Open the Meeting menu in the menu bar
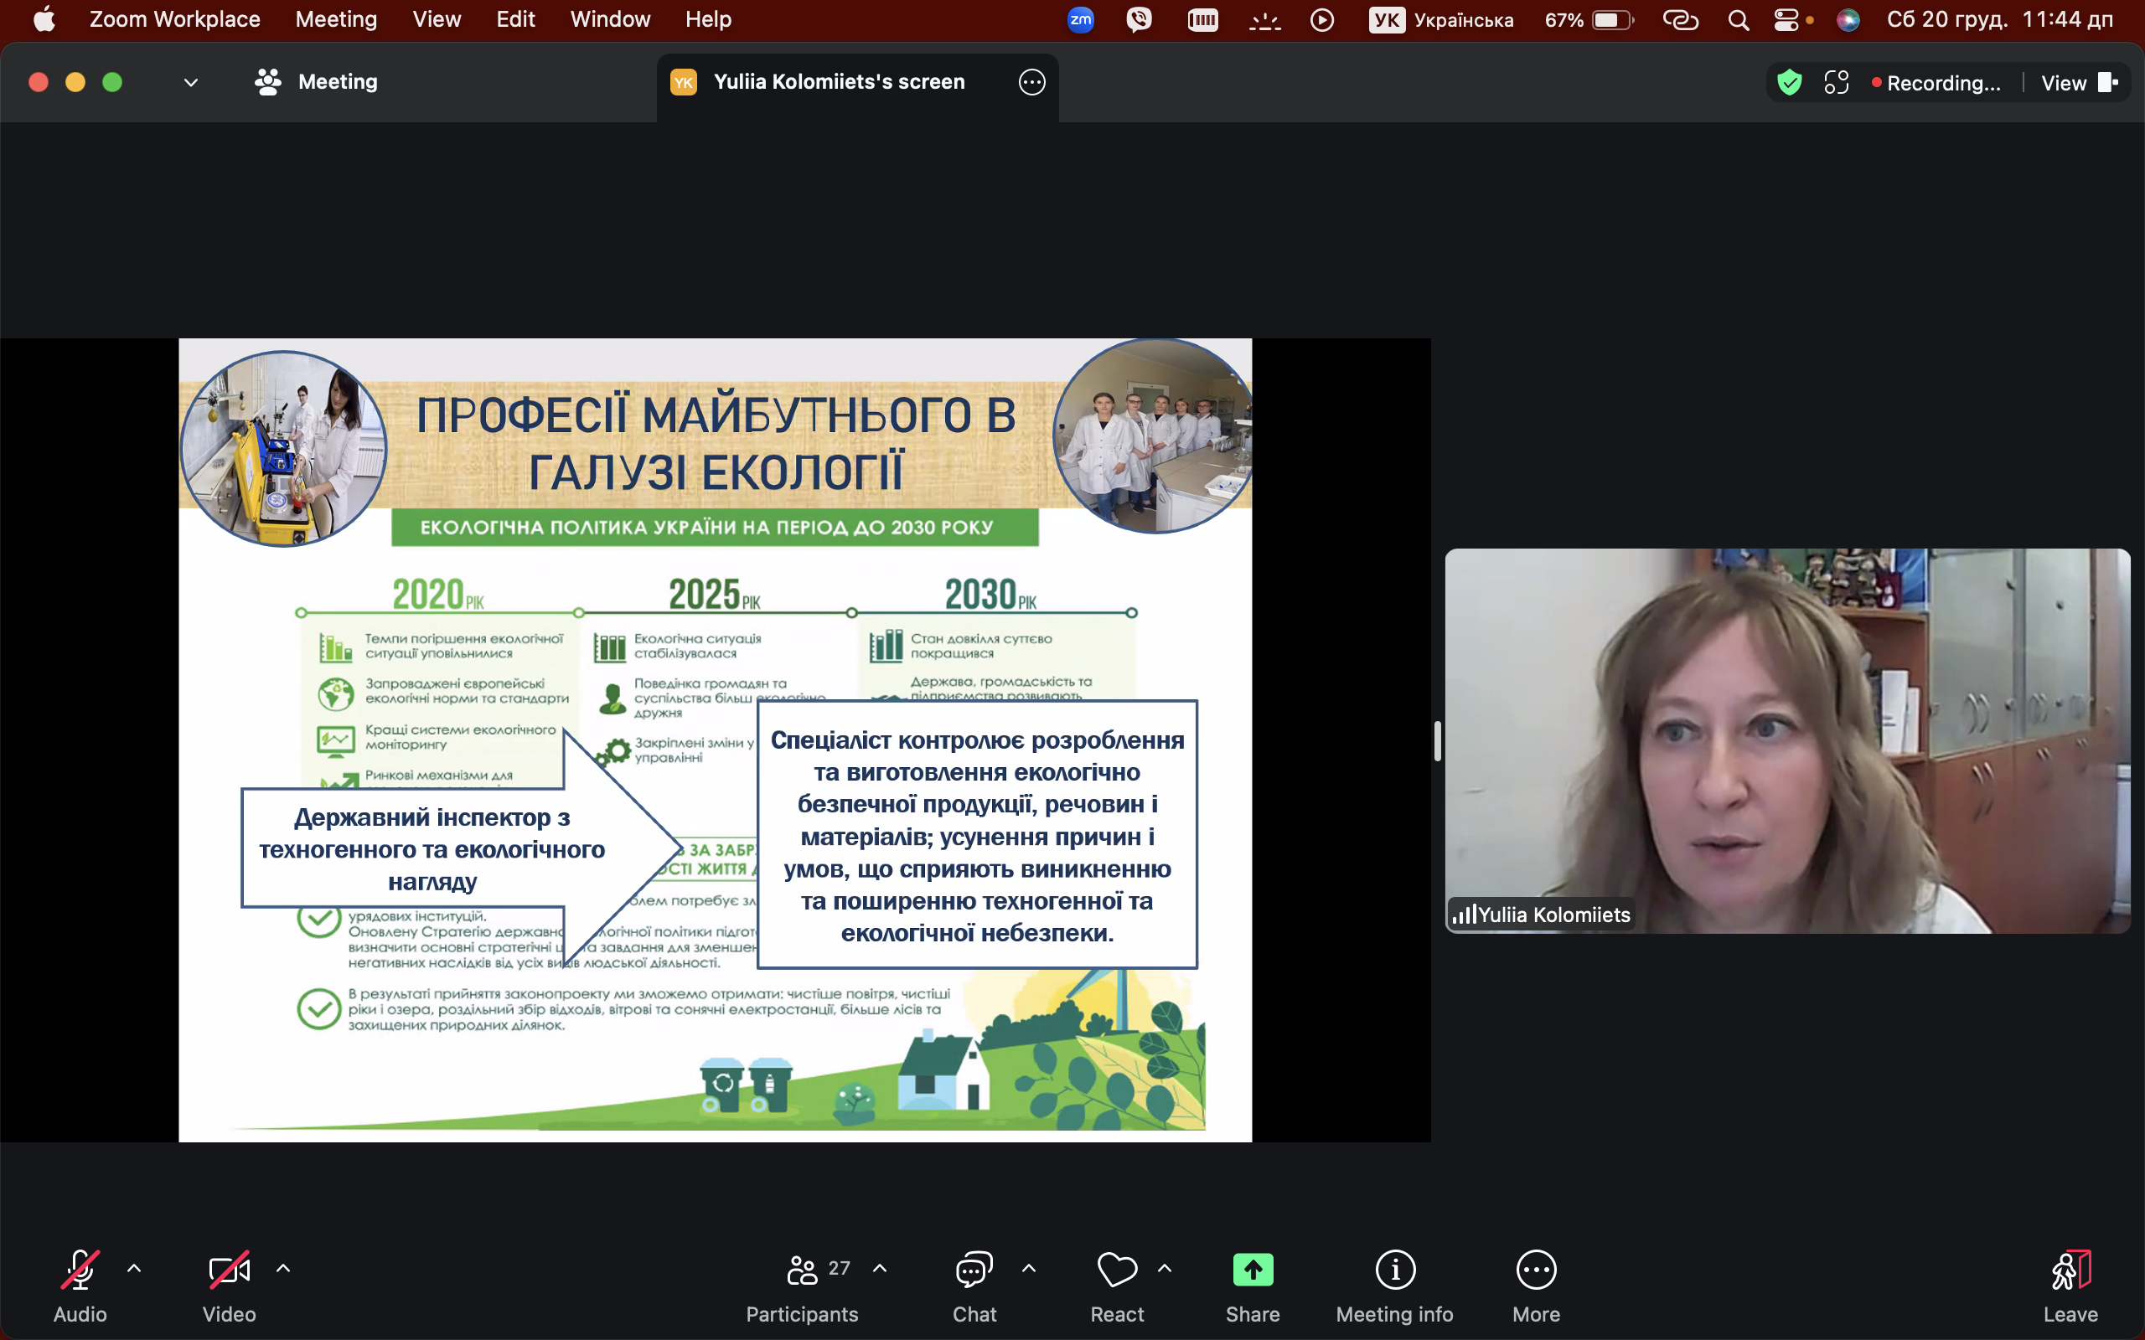 point(336,19)
